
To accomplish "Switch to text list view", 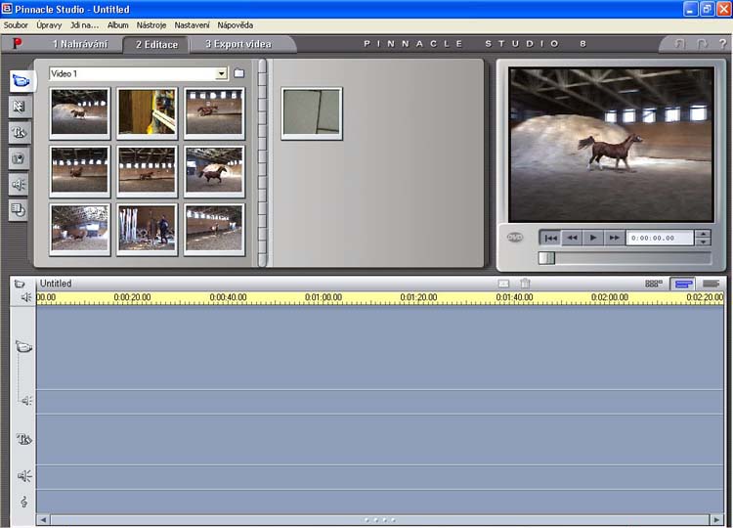I will tap(711, 284).
